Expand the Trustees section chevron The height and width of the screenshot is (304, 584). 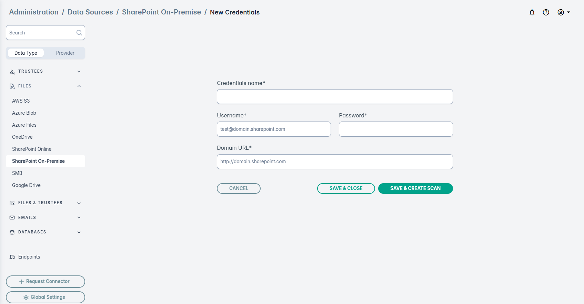point(79,72)
